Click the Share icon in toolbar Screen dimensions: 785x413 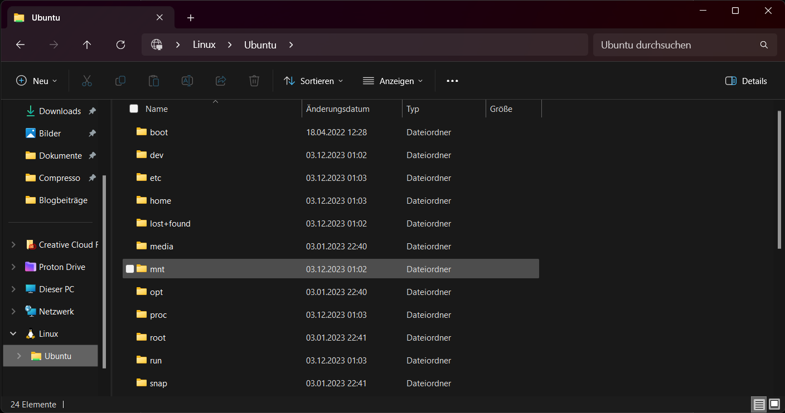221,81
